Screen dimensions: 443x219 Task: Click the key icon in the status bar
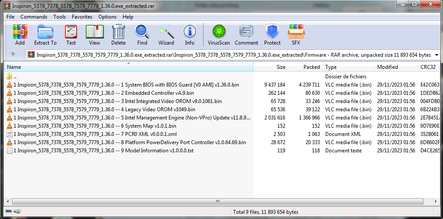click(x=16, y=211)
